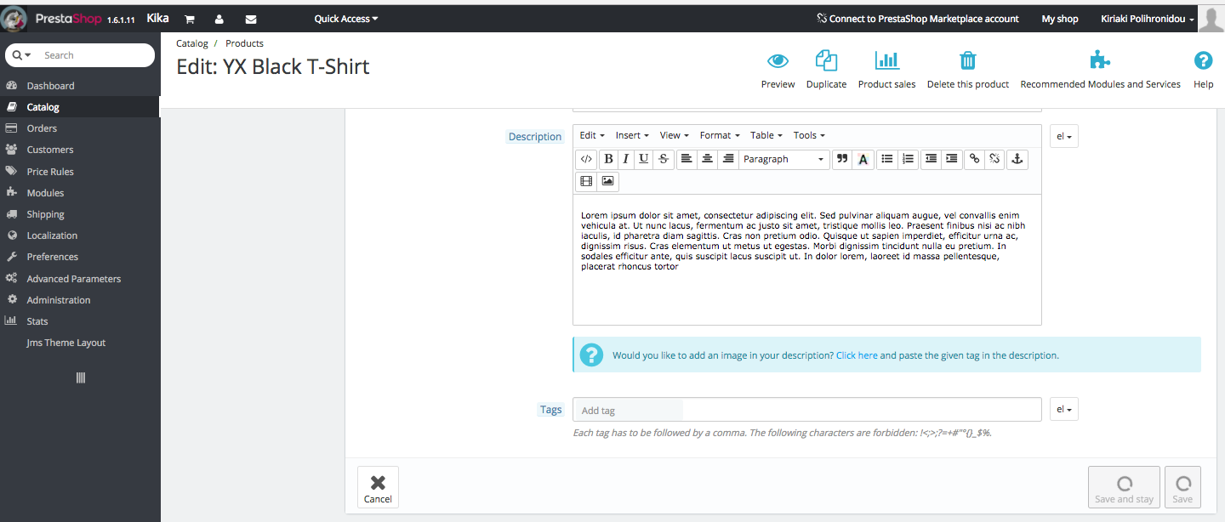Toggle italic formatting in description editor
This screenshot has width=1225, height=522.
tap(626, 159)
